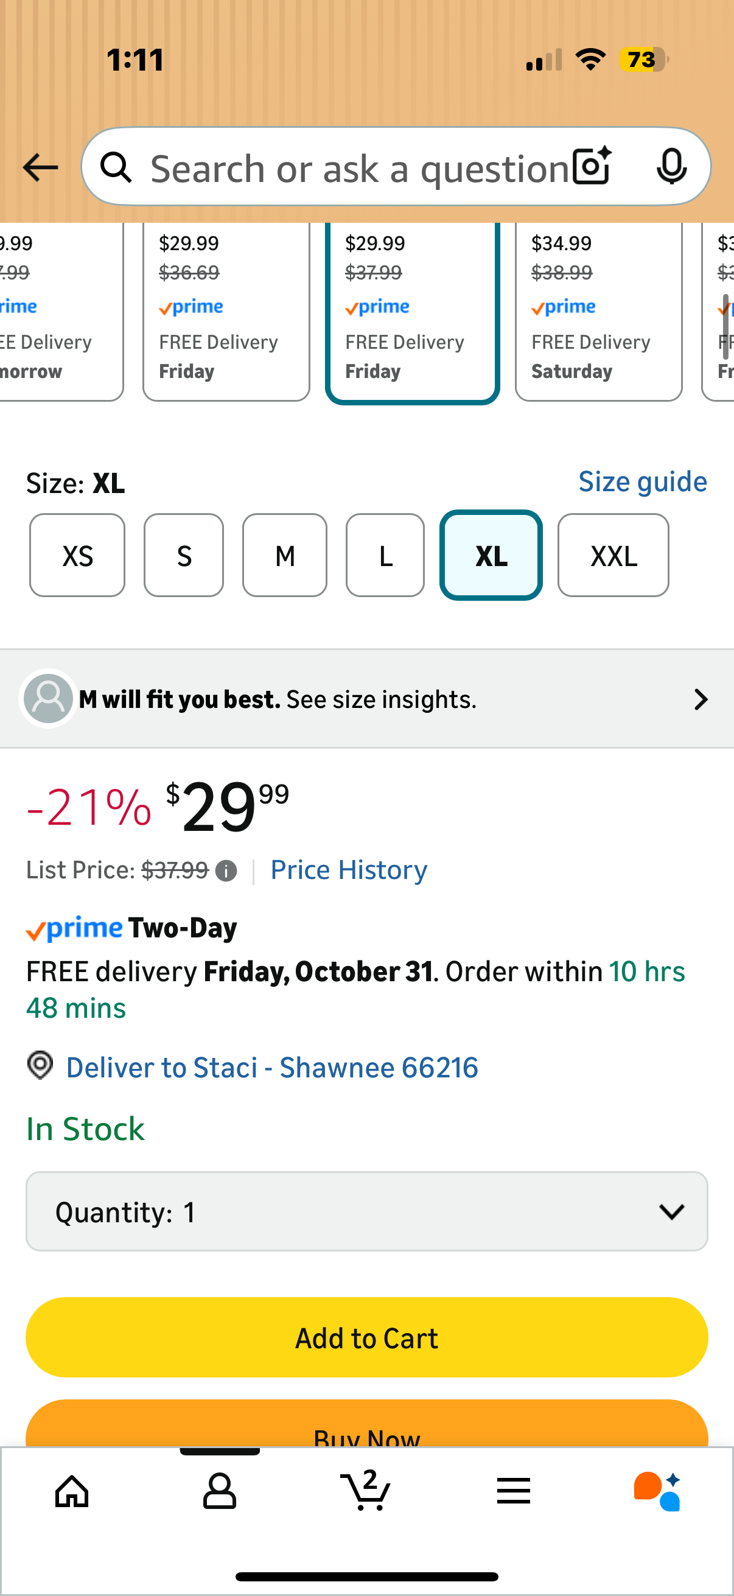The width and height of the screenshot is (734, 1596).
Task: Expand size insights chevron
Action: point(701,699)
